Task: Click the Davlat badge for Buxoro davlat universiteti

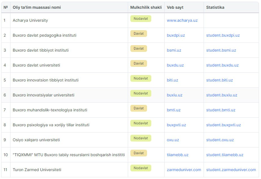Action: [139, 63]
